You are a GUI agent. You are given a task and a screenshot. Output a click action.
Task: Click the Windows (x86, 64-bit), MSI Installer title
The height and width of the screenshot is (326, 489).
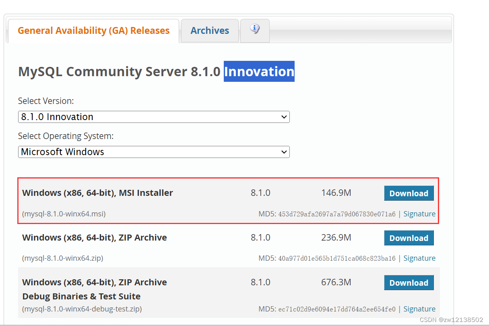[97, 193]
